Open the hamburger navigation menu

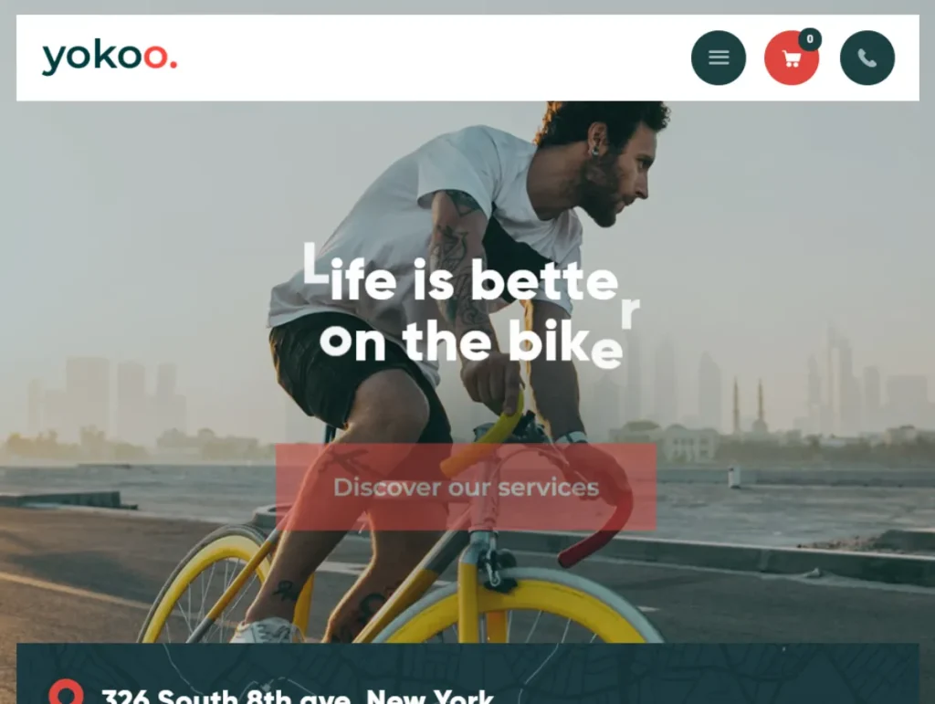718,58
